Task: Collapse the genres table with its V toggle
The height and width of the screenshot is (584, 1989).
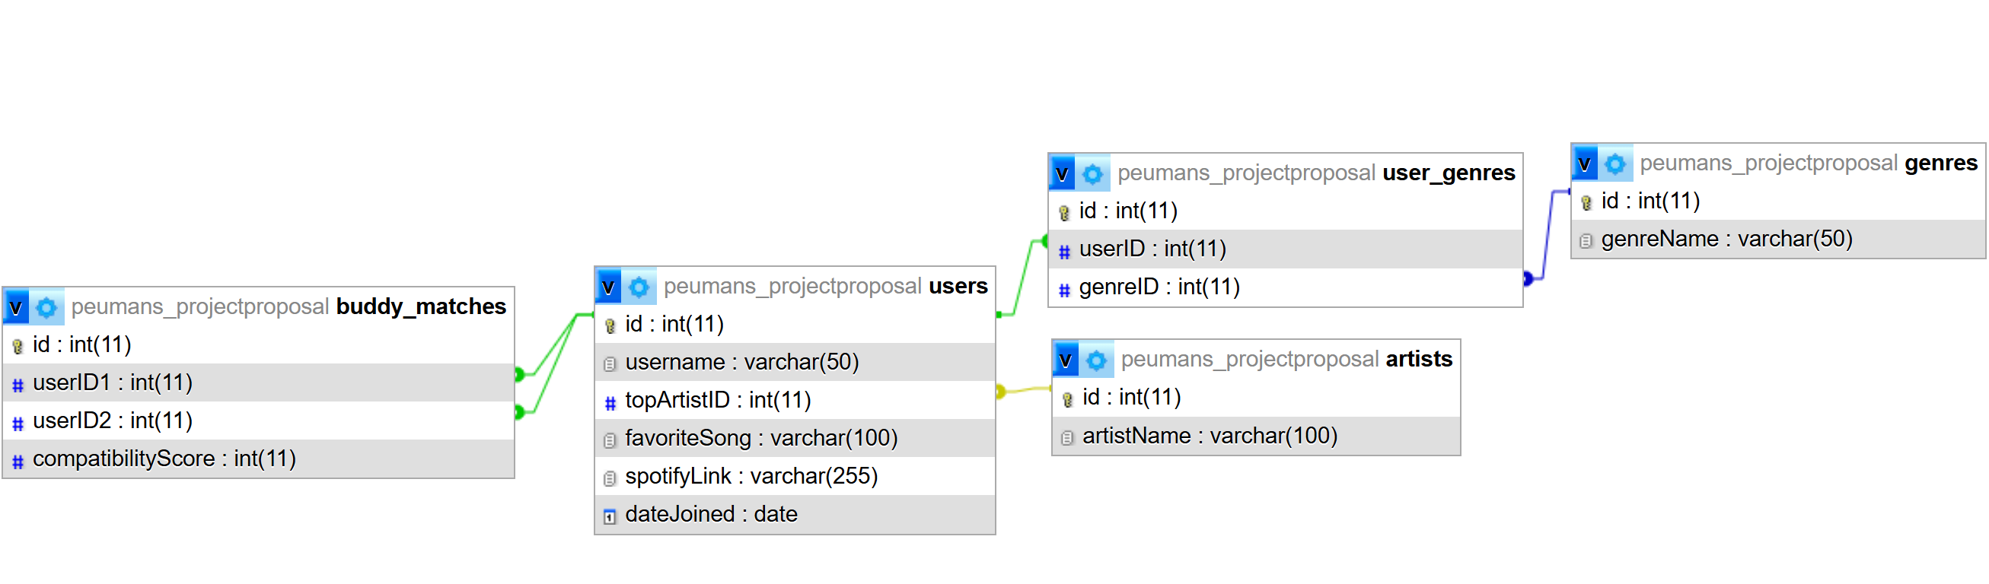Action: (x=1585, y=163)
